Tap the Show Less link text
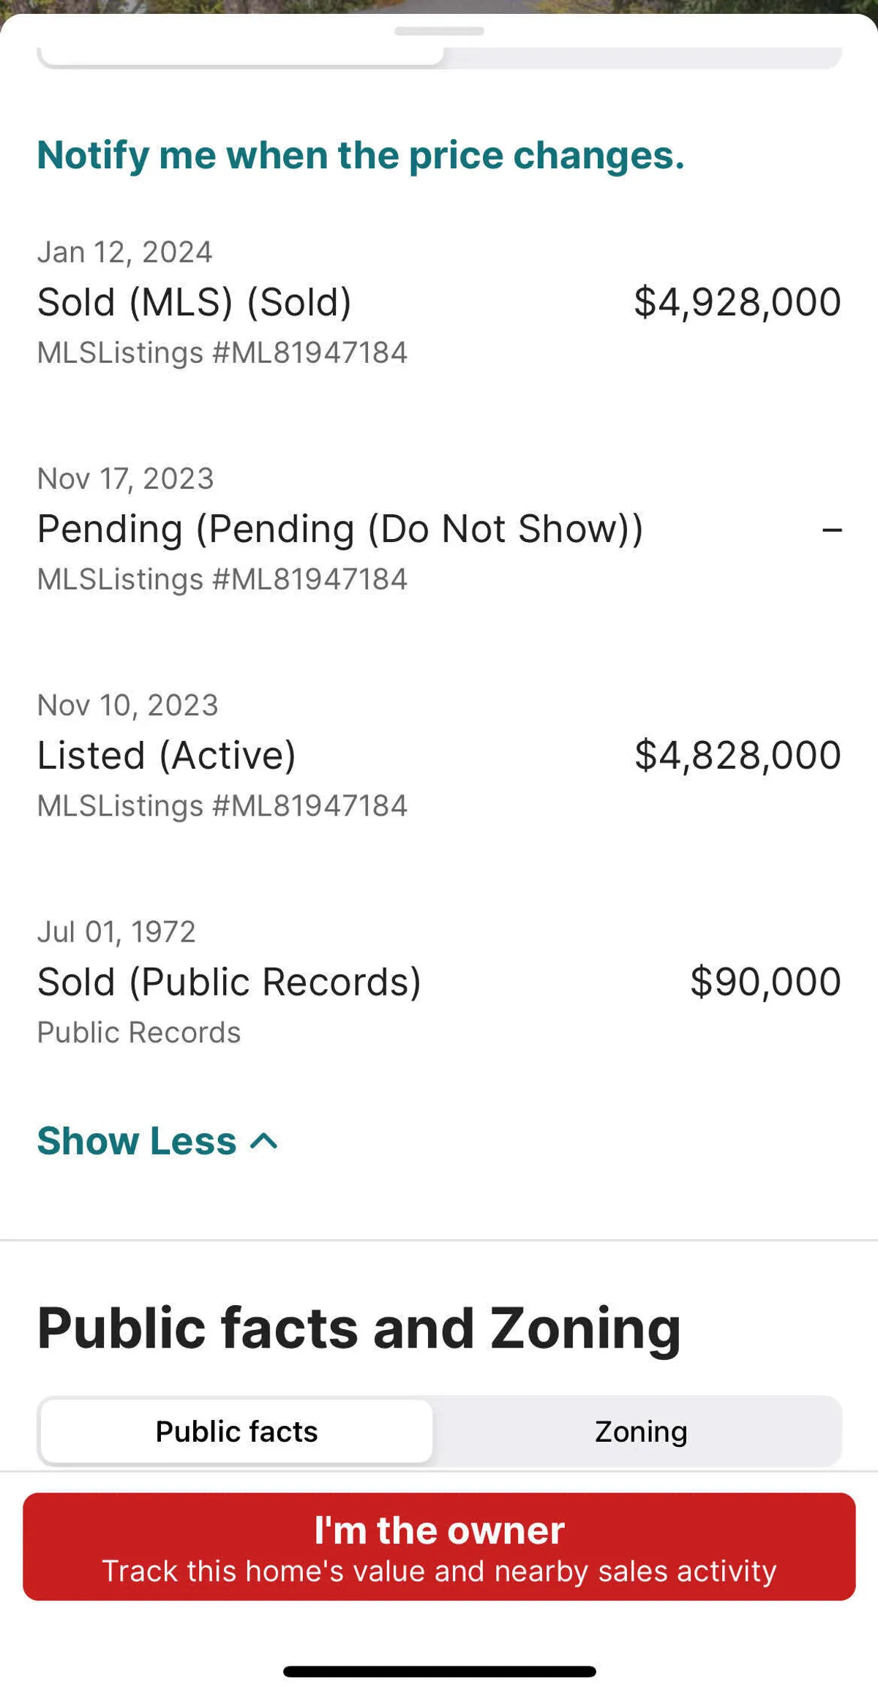Screen dimensions: 878x1695 tap(137, 1141)
